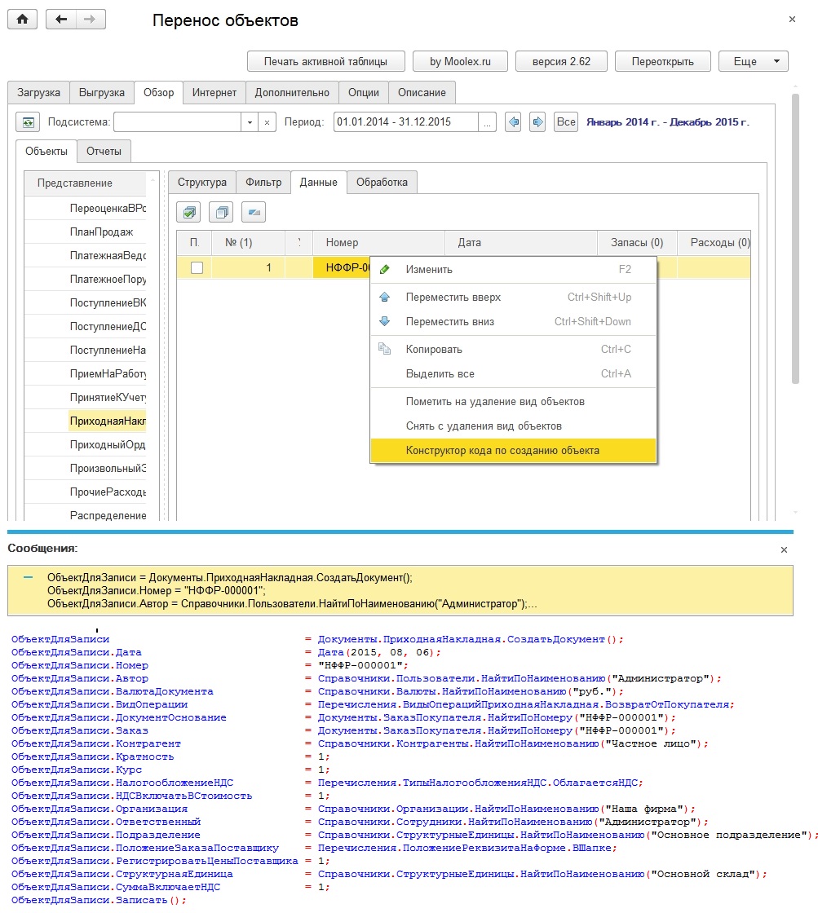
Task: Uncheck all rows using the stacked squares icon
Action: coord(221,213)
